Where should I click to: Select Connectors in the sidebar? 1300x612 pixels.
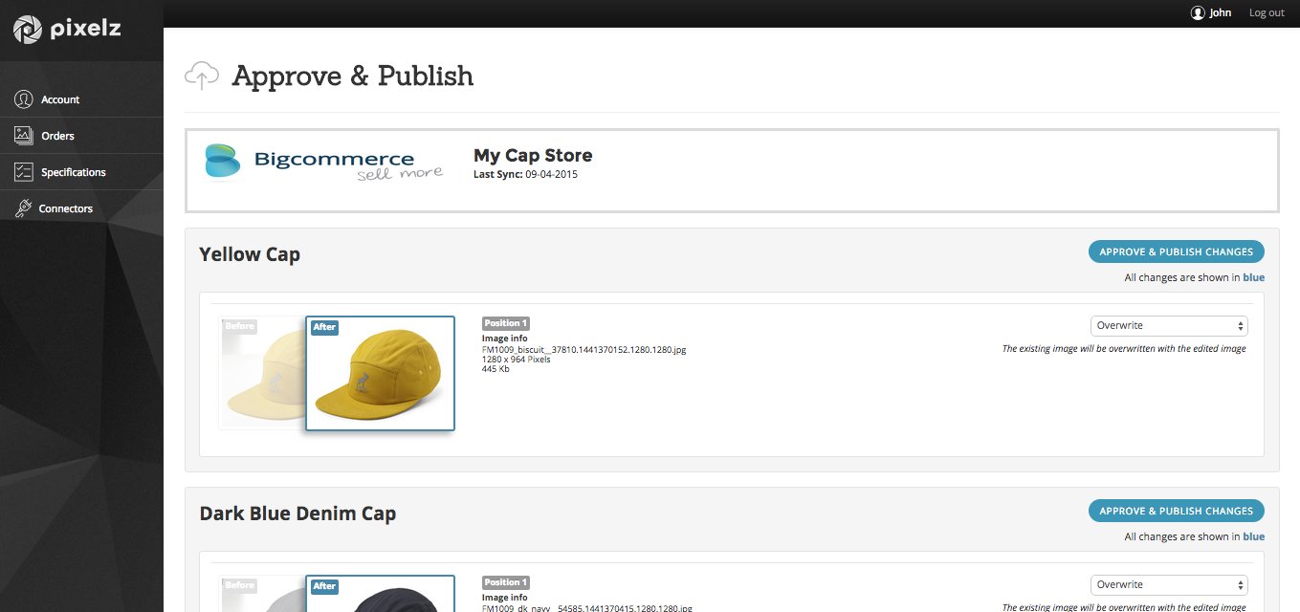66,208
